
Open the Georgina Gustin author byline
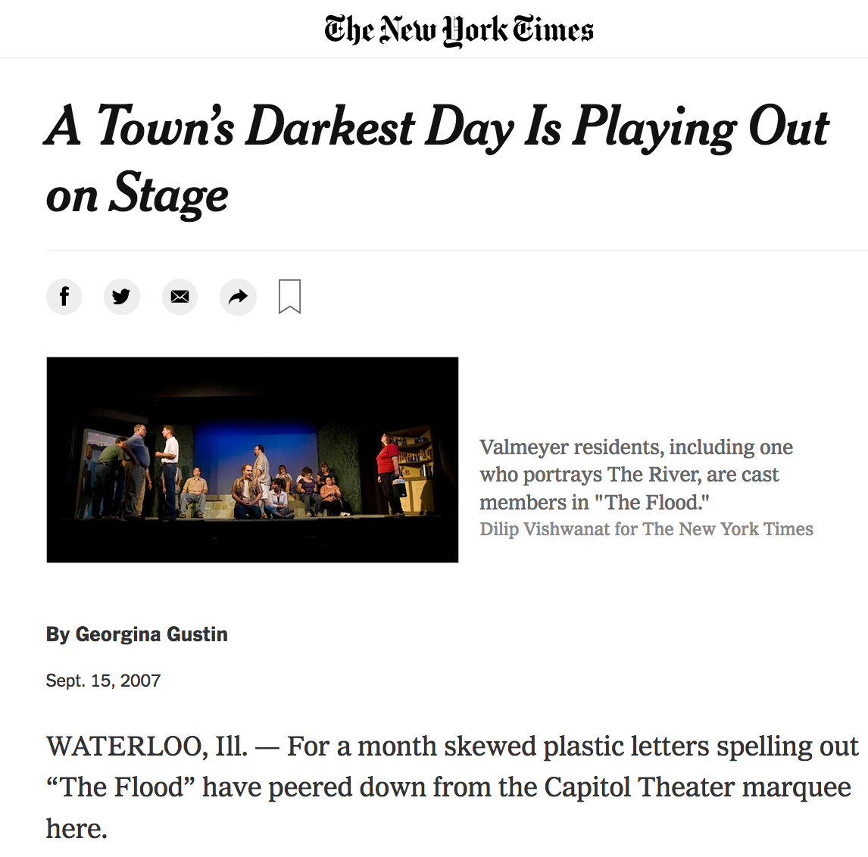(x=151, y=634)
